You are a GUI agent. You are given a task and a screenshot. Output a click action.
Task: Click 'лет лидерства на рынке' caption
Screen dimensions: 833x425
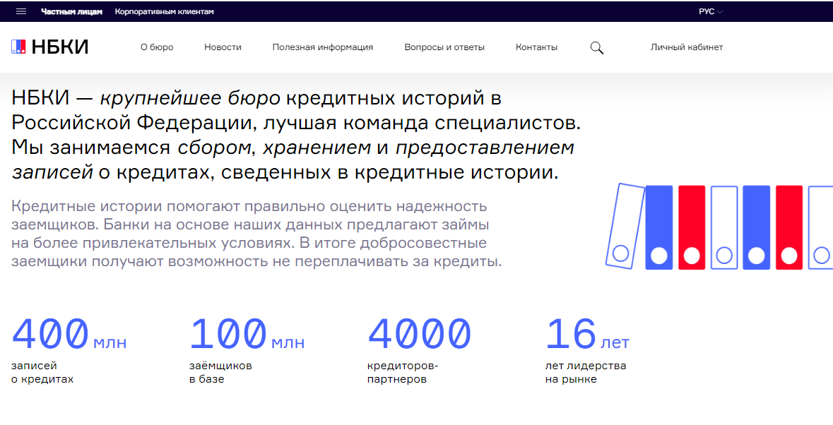[x=586, y=373]
